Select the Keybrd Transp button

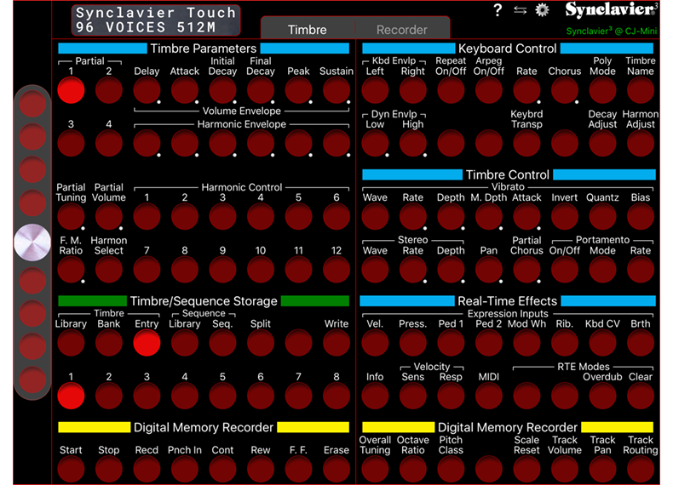526,143
